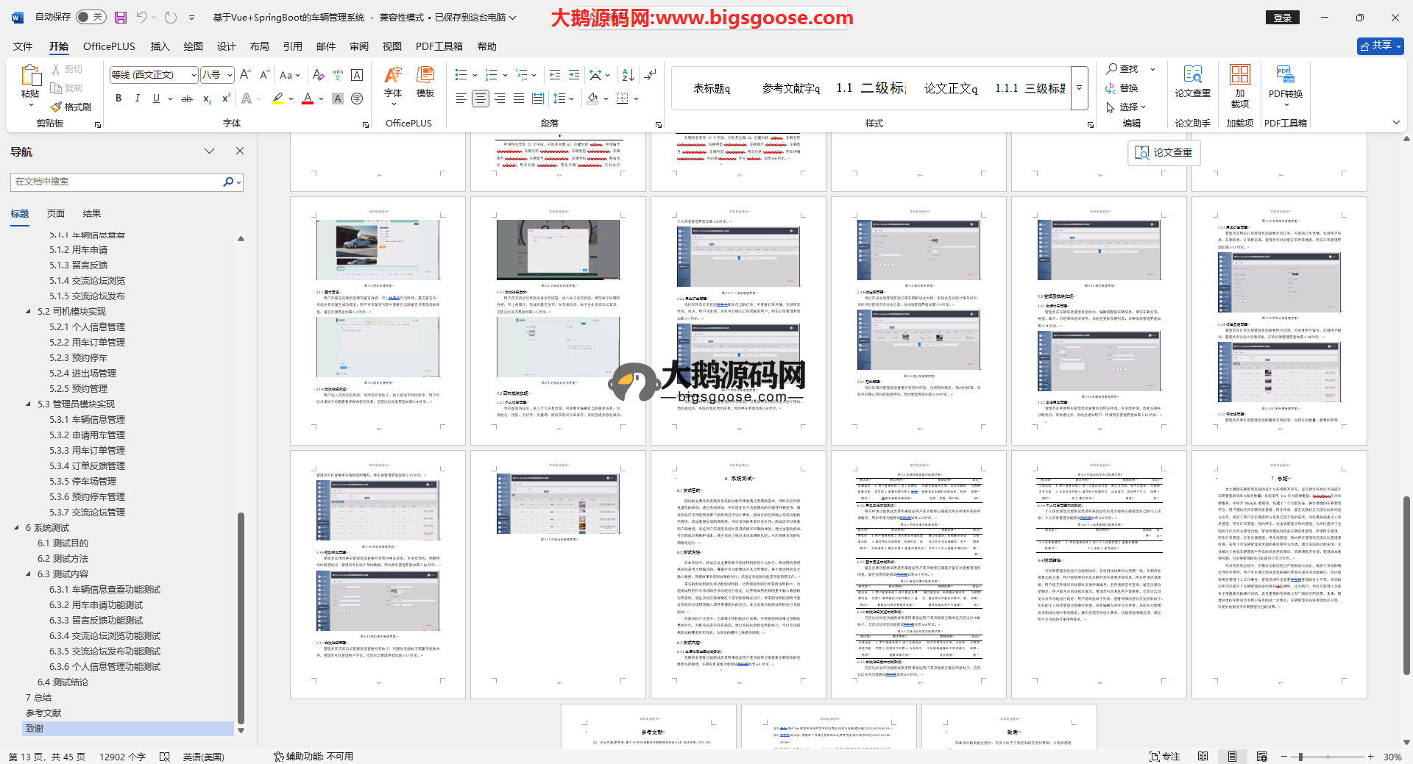
Task: Toggle italic formatting
Action: click(137, 99)
